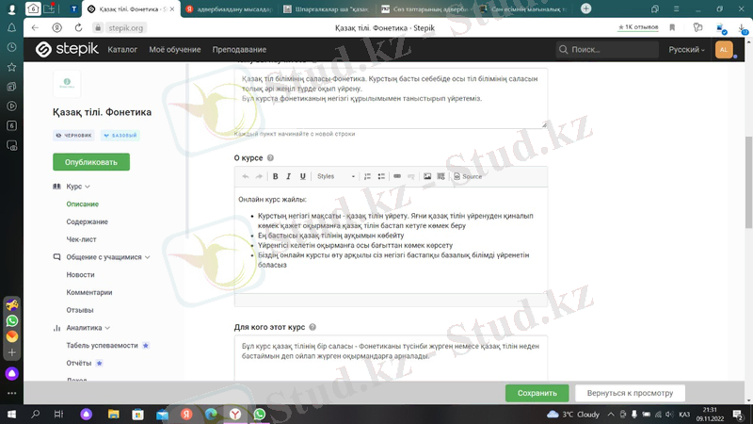Open Alice assistant icon in browser sidebar
Viewport: 753px width, 424px height.
coord(12,373)
